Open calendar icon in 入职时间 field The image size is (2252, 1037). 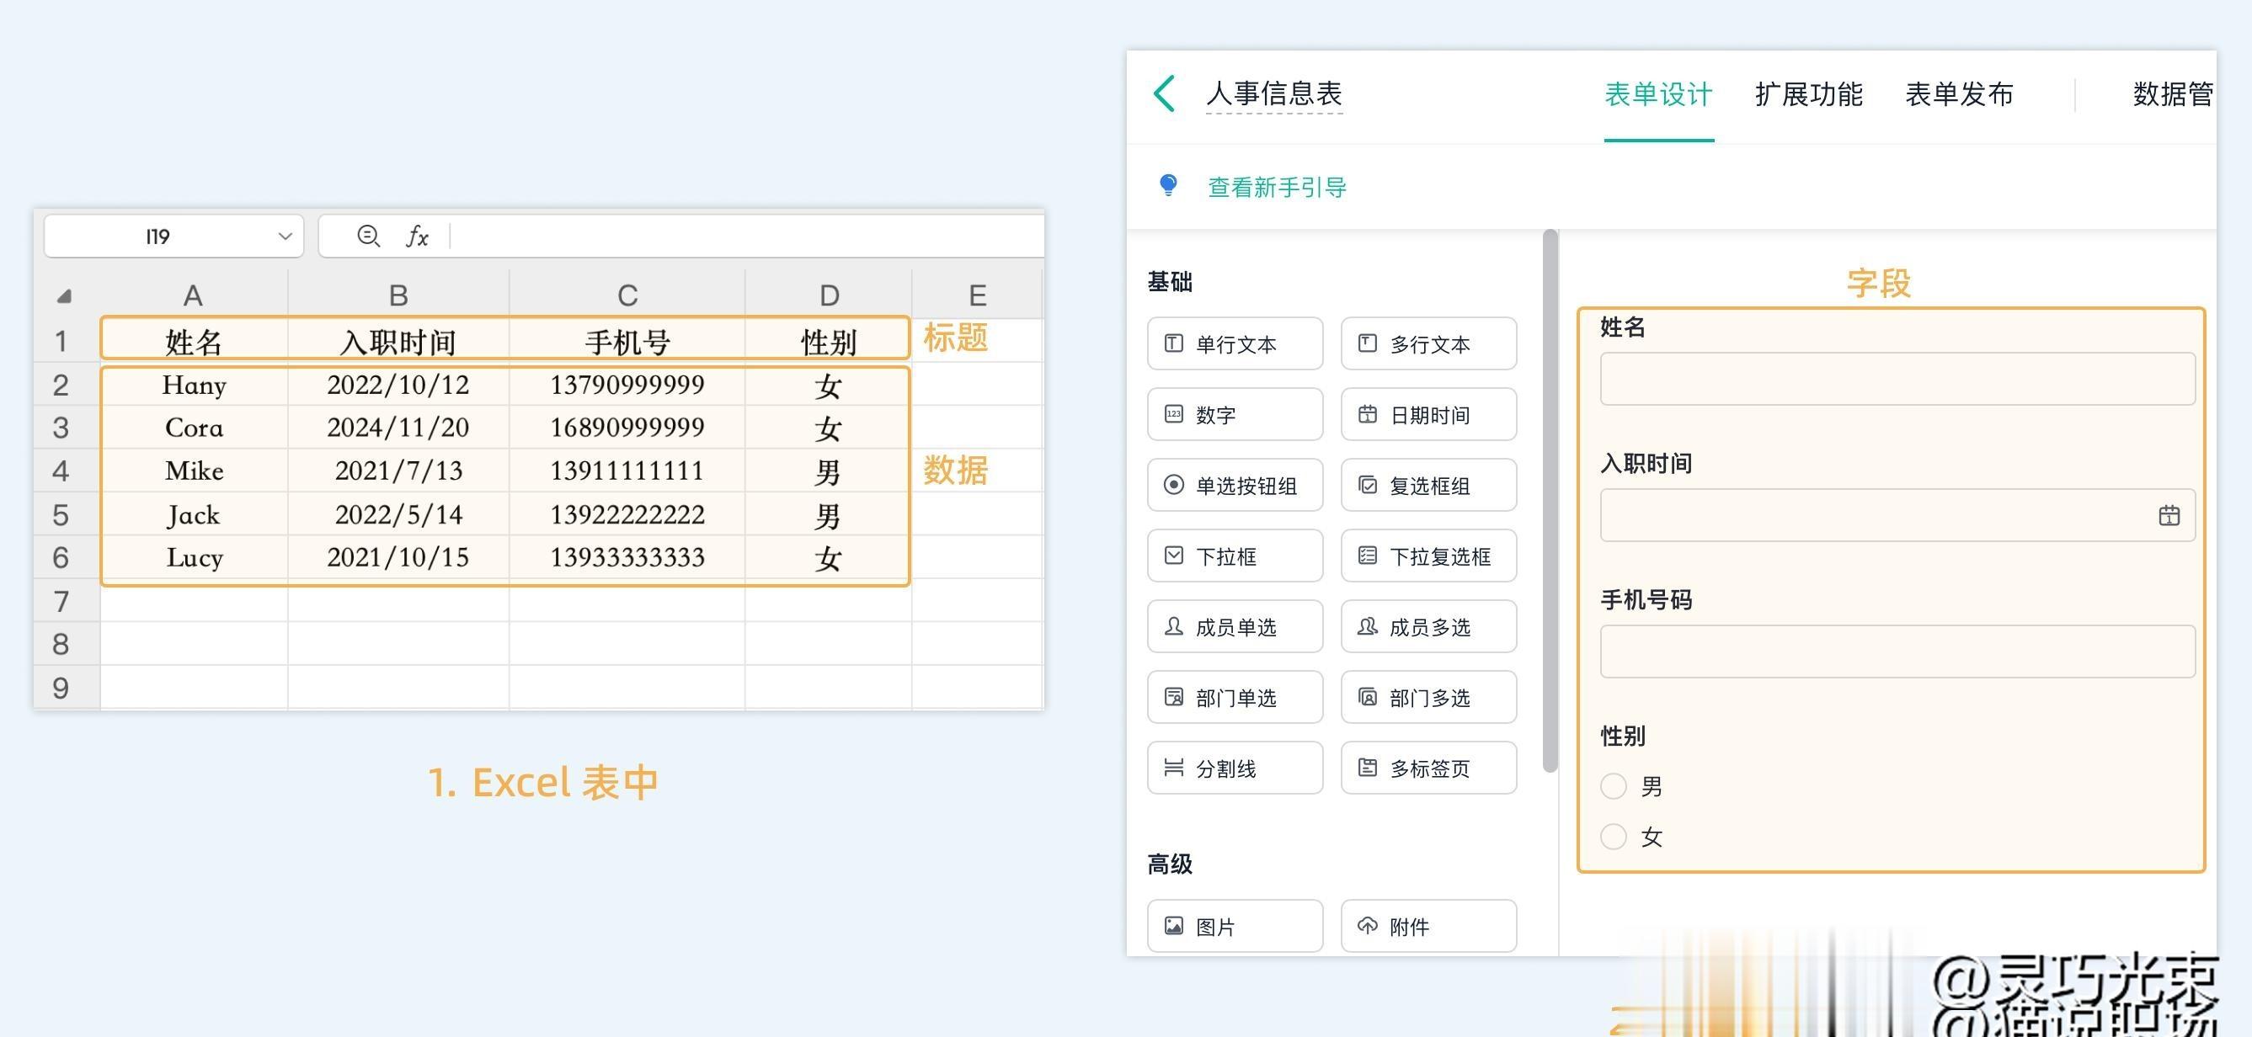point(2168,515)
